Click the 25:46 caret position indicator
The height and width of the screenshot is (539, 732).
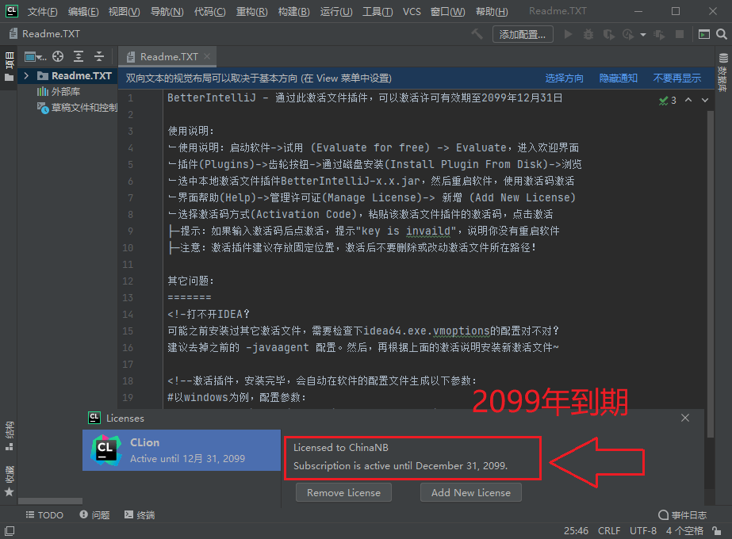pyautogui.click(x=576, y=531)
